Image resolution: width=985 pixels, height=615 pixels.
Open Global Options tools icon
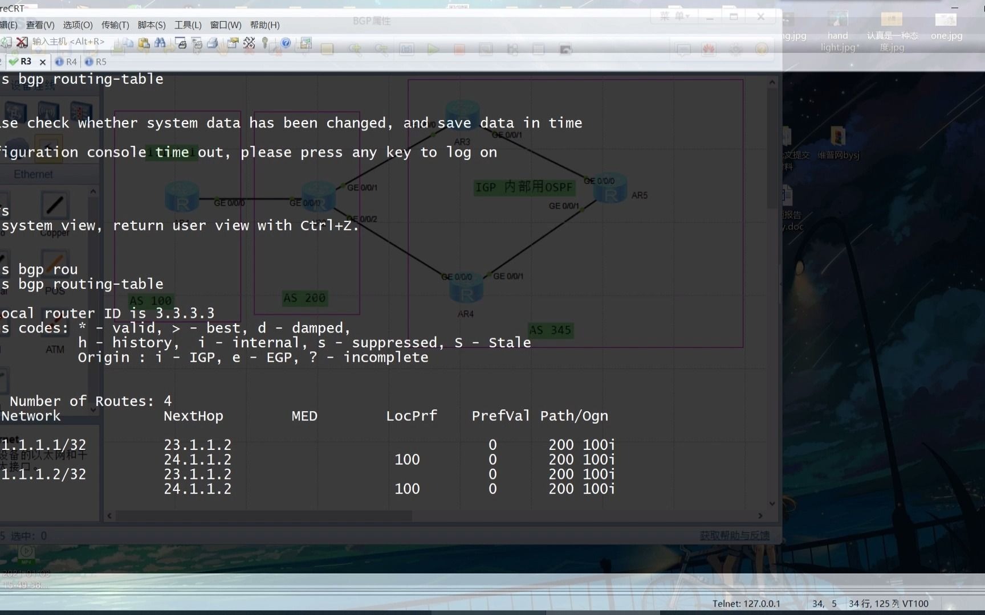point(249,43)
